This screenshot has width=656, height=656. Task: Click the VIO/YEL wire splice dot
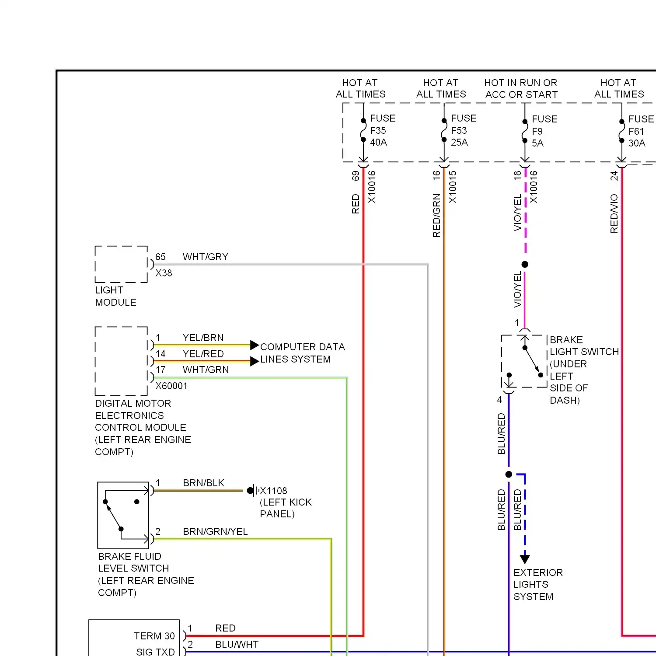pyautogui.click(x=525, y=264)
